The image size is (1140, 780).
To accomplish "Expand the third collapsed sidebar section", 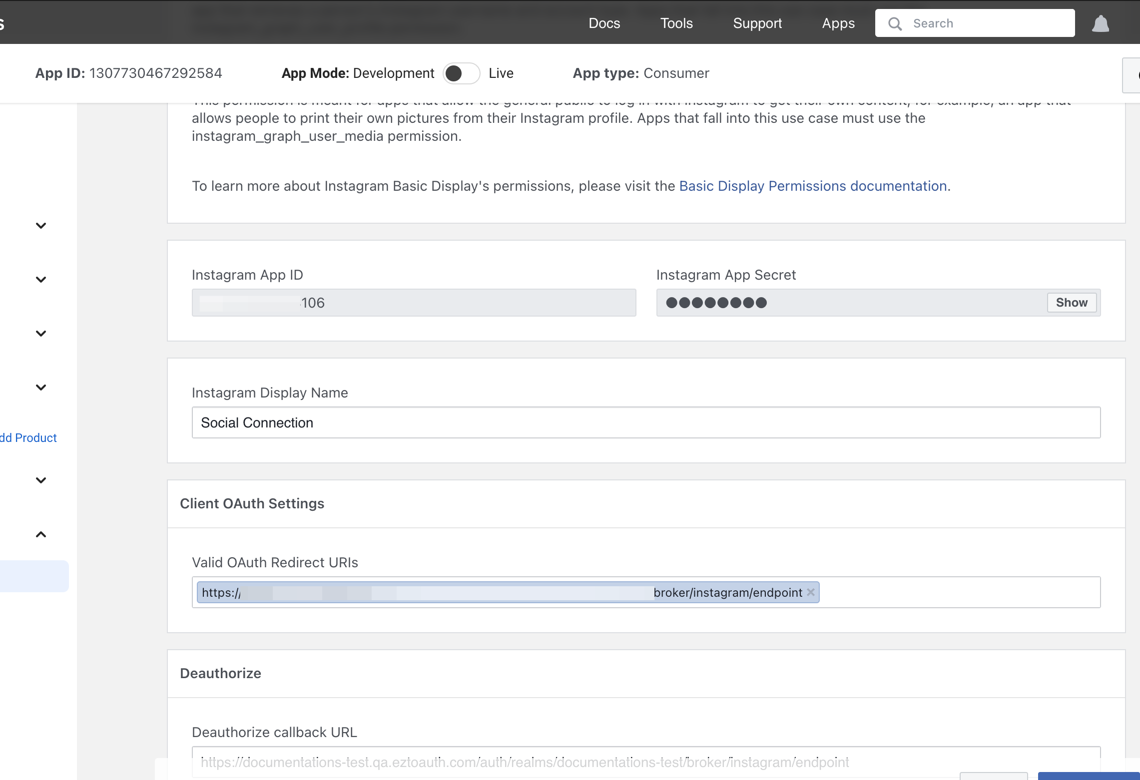I will click(40, 333).
